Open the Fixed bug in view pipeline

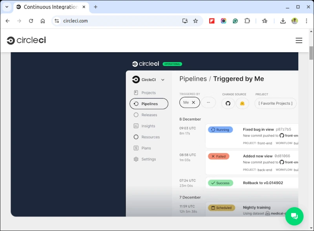click(258, 129)
